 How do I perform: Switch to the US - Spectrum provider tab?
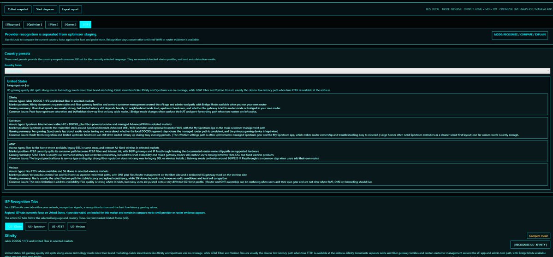37,227
